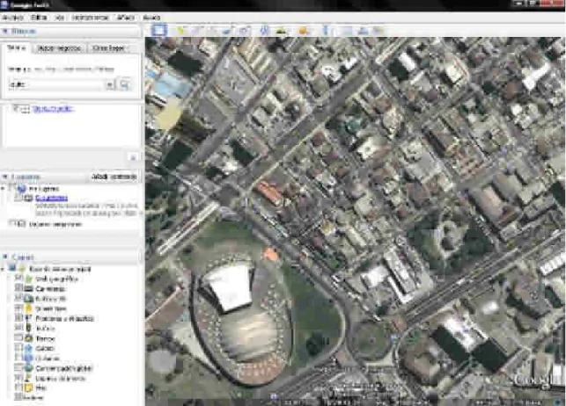Expand the Mis lugares tree node
Image resolution: width=566 pixels, height=406 pixels.
tap(4, 188)
